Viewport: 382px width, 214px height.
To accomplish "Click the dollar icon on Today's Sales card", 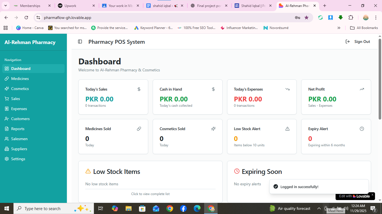I will (x=139, y=89).
